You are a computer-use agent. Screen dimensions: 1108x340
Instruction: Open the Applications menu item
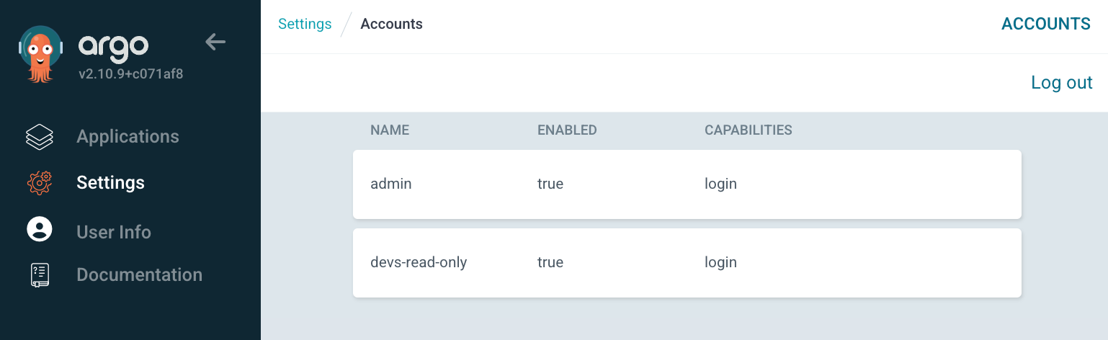point(128,137)
